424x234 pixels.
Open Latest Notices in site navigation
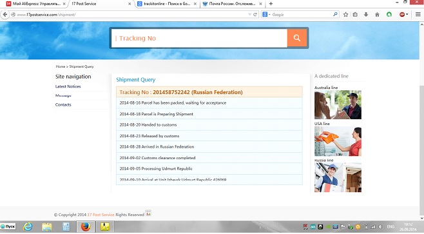coord(68,86)
